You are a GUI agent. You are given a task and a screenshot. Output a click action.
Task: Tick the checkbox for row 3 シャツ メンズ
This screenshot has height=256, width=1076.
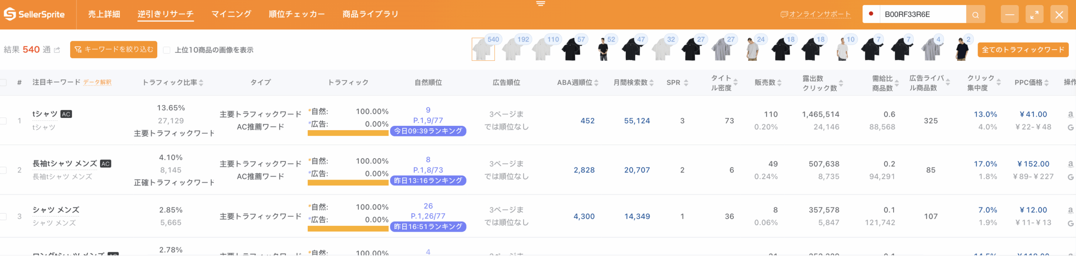(3, 217)
